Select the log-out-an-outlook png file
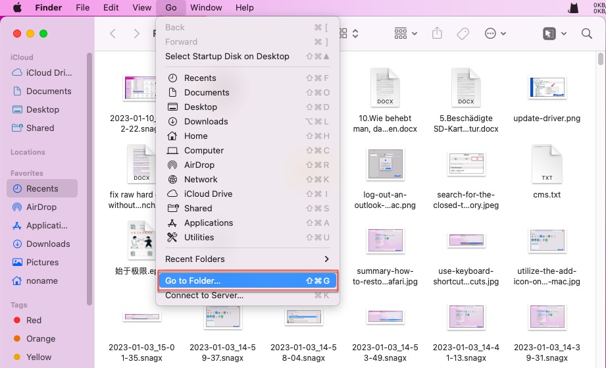Viewport: 606px width, 368px height. [385, 165]
